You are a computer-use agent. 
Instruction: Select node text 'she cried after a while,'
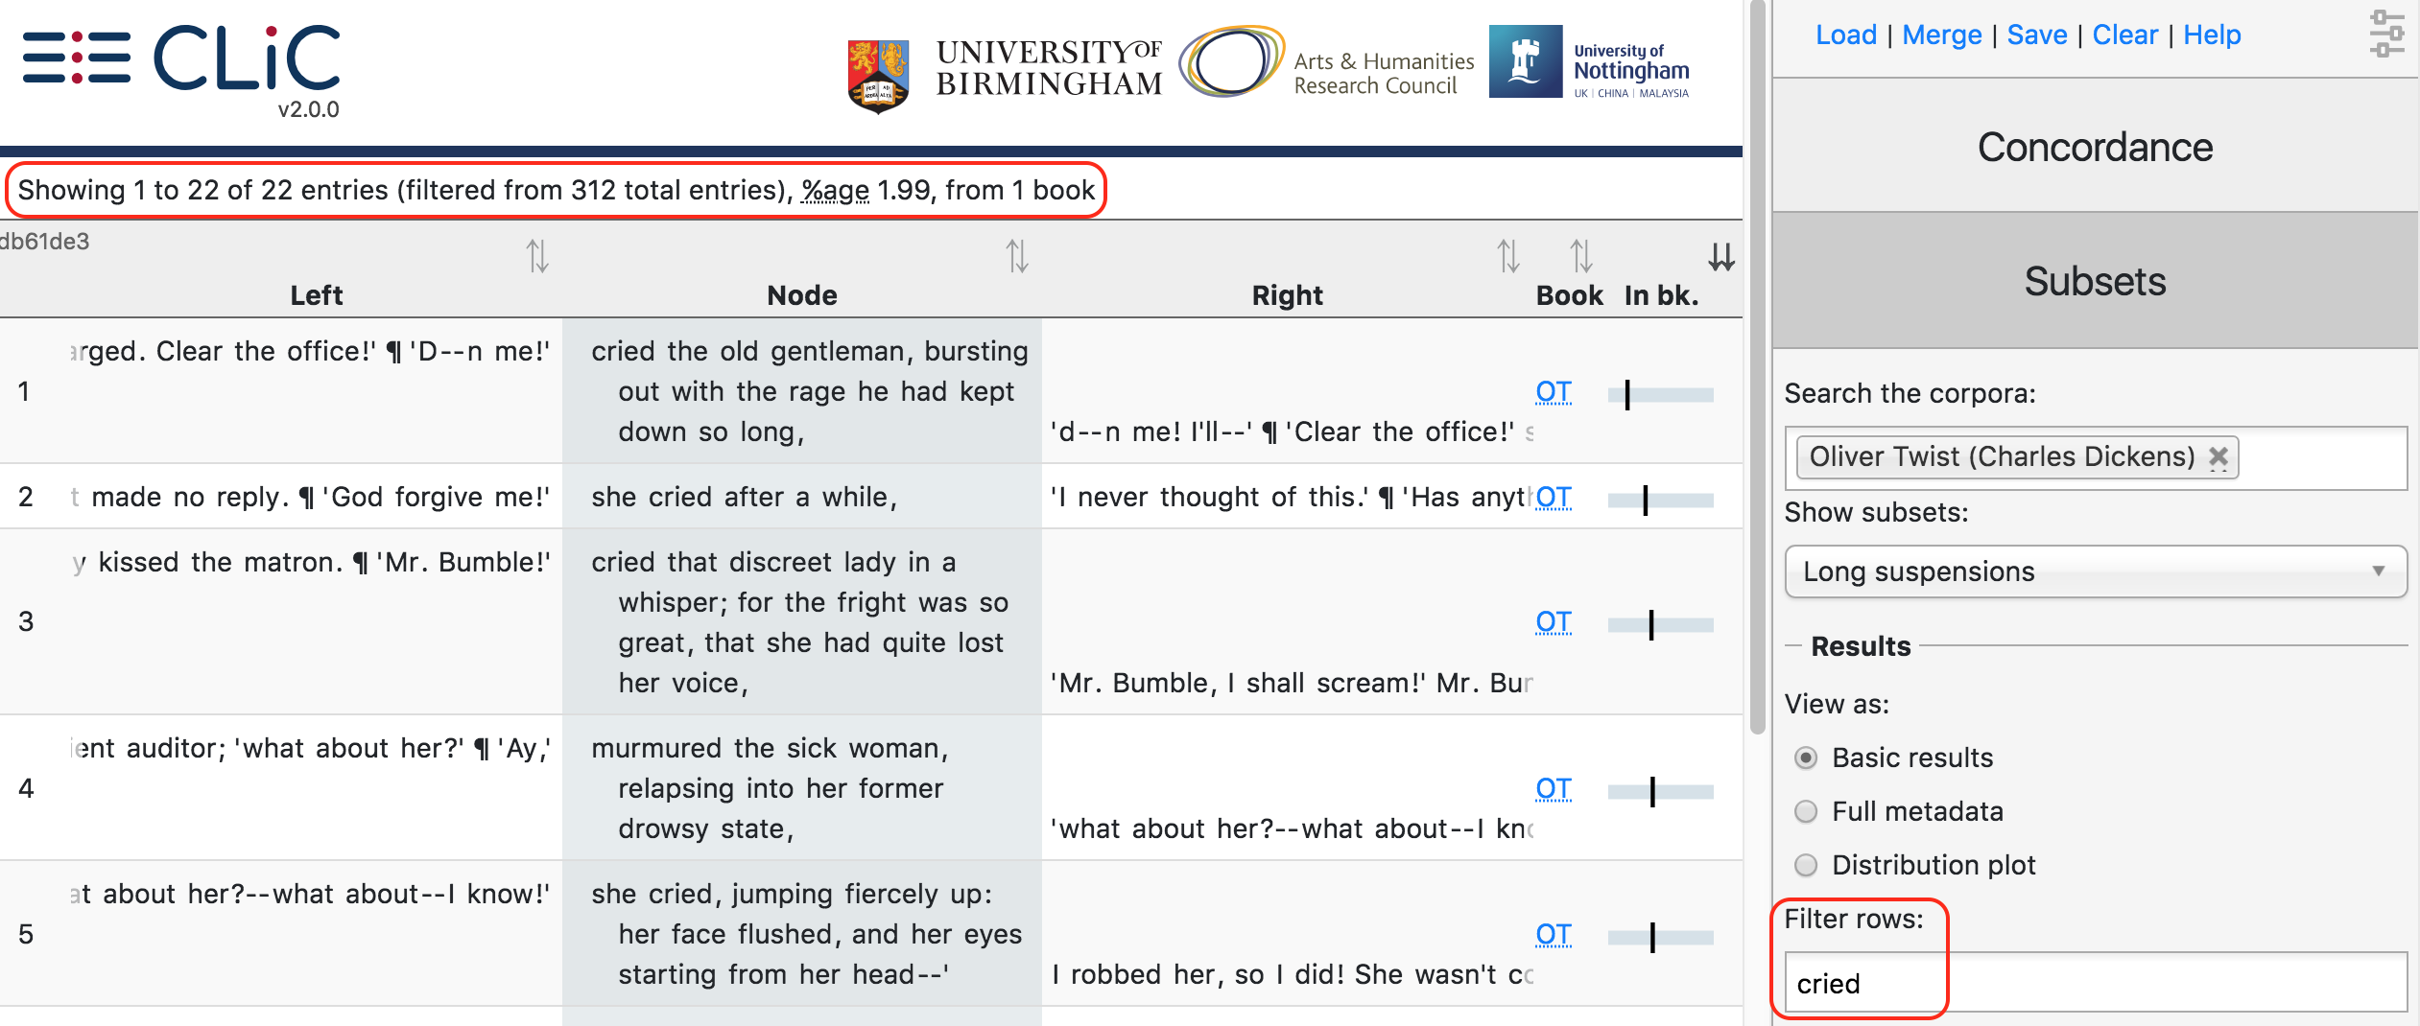pos(745,497)
